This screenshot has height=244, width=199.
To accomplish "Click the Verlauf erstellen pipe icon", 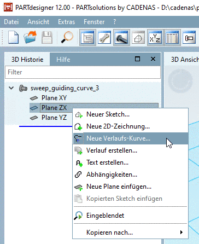I will [x=79, y=150].
